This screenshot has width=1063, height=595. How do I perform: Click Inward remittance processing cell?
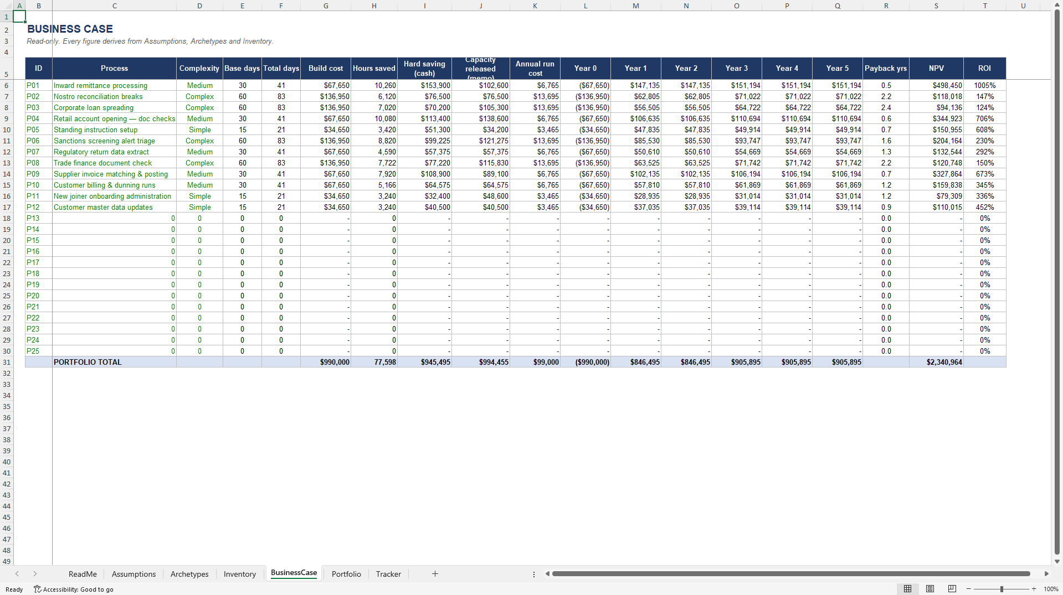tap(114, 85)
